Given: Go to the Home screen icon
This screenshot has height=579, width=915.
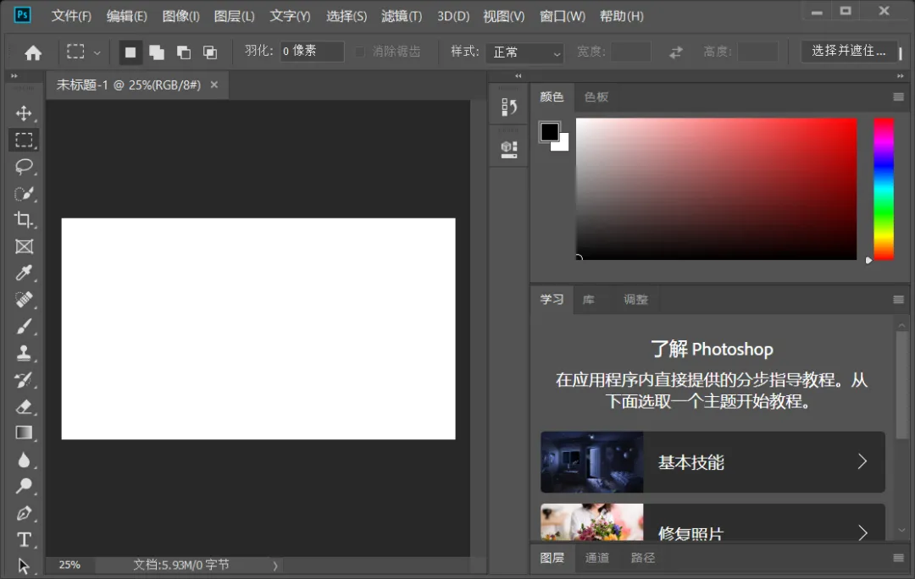Looking at the screenshot, I should pos(33,53).
